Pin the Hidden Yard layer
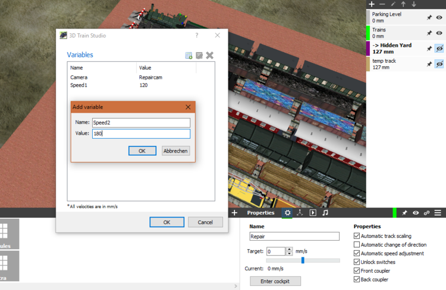 tap(429, 49)
